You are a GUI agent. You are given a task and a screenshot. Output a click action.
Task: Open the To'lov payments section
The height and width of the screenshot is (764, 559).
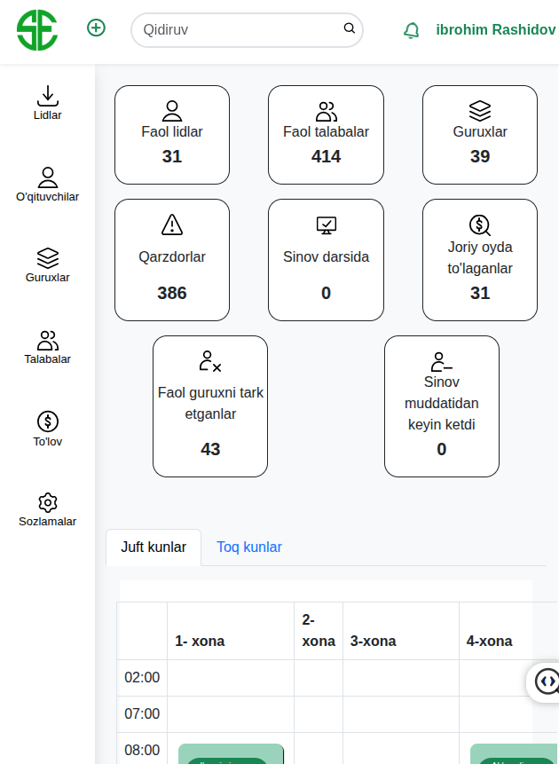click(48, 429)
